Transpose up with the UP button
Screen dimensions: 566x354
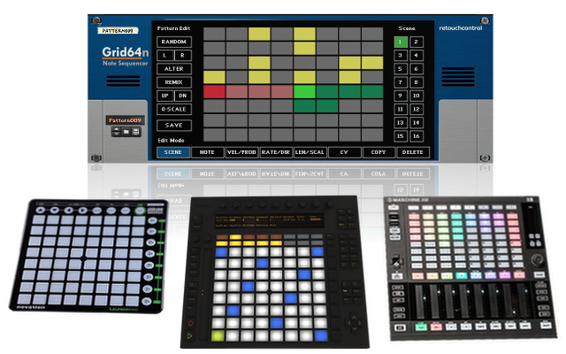165,96
